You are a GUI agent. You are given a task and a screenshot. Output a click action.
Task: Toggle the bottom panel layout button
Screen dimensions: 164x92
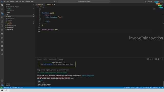pos(147,2)
